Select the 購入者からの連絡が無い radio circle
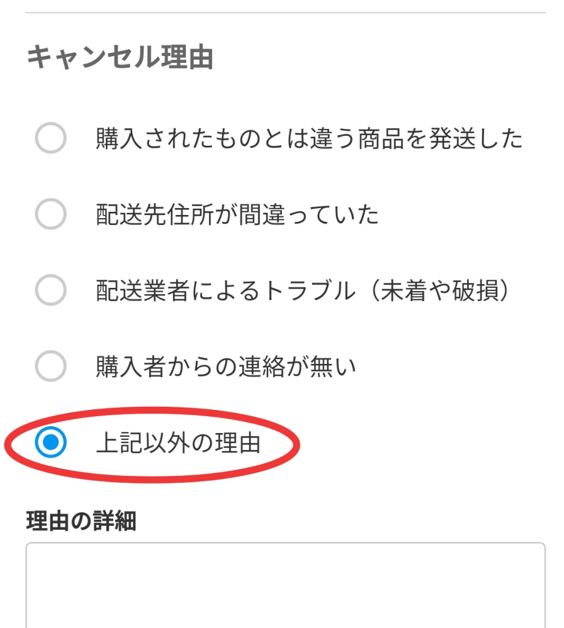Image resolution: width=564 pixels, height=628 pixels. 50,366
